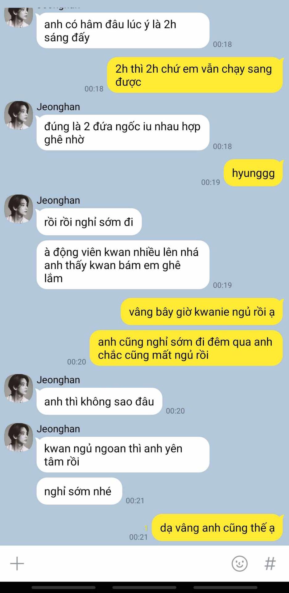Tap the hashtag search icon
Image resolution: width=289 pixels, height=593 pixels.
coord(270,563)
